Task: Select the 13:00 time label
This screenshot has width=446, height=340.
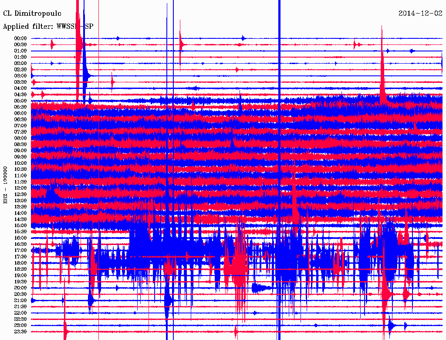Action: coord(20,201)
